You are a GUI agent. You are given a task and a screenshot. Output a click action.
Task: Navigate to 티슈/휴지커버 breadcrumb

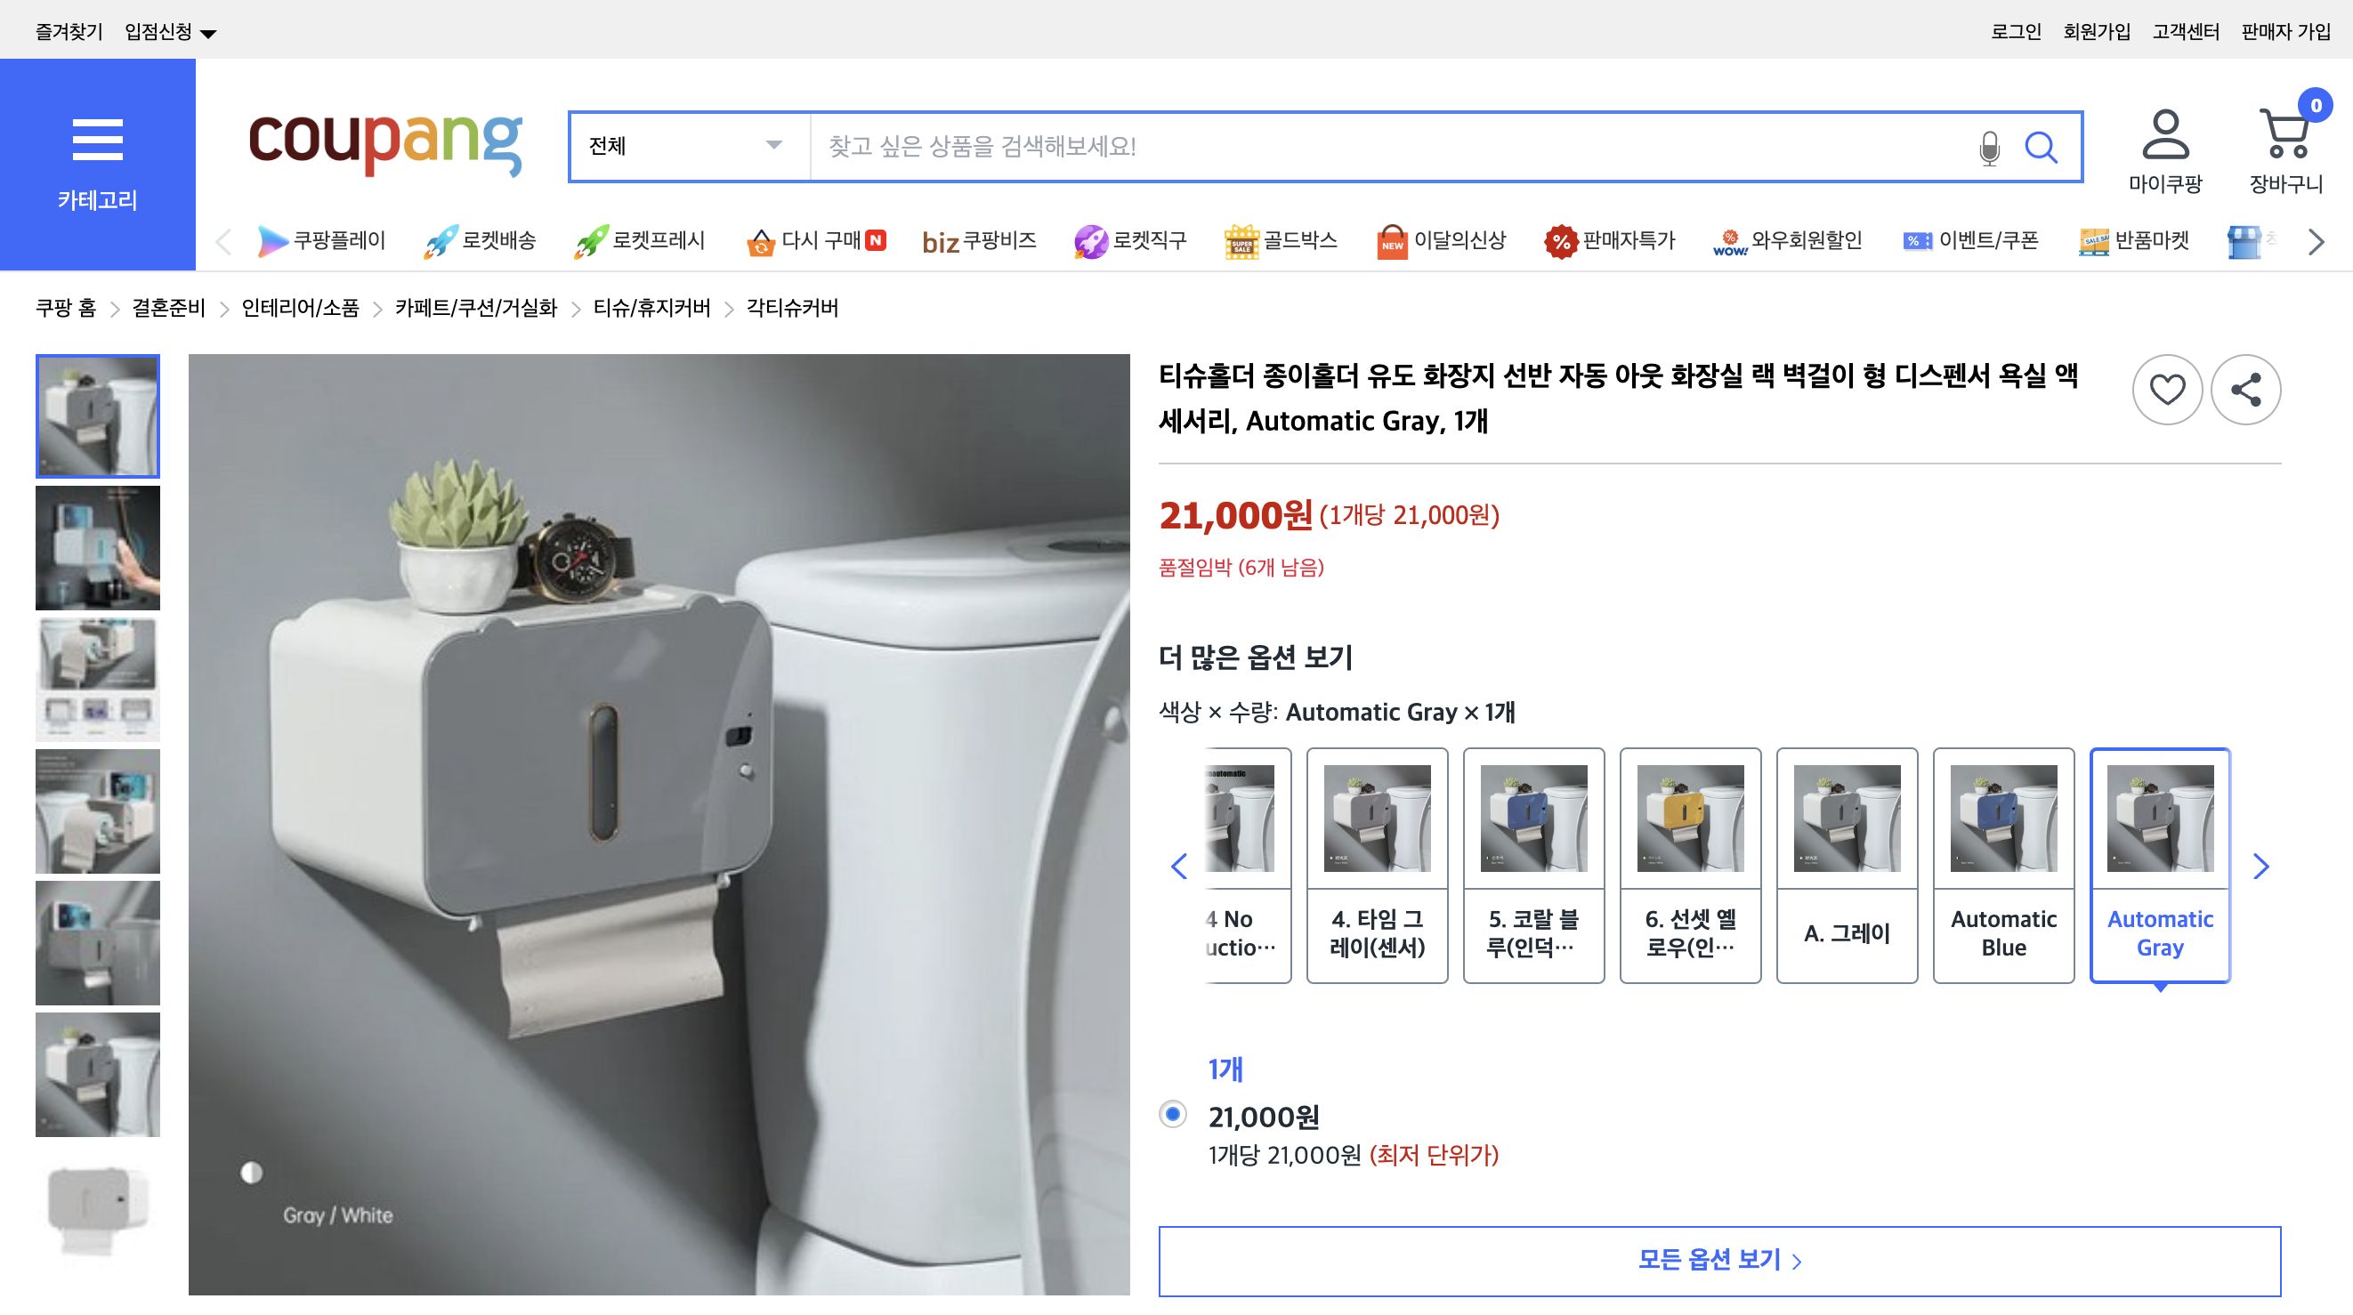(653, 309)
